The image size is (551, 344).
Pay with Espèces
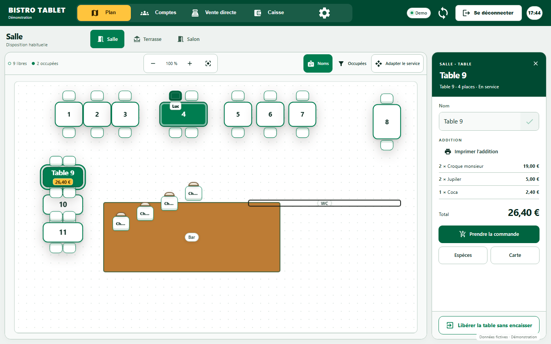pos(463,255)
